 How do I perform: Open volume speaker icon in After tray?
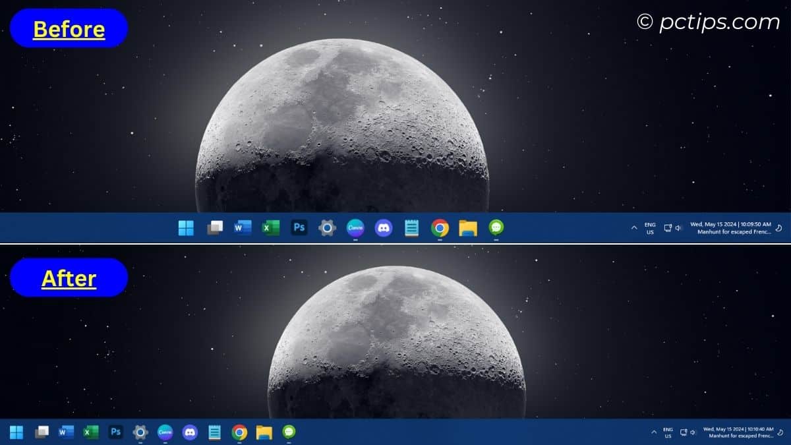[693, 432]
